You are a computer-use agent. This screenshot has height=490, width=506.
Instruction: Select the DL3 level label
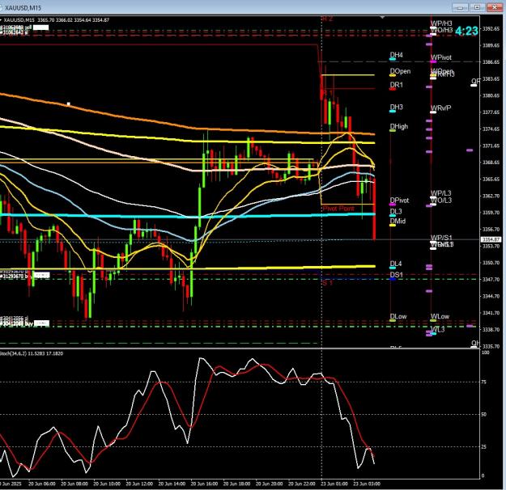point(396,212)
